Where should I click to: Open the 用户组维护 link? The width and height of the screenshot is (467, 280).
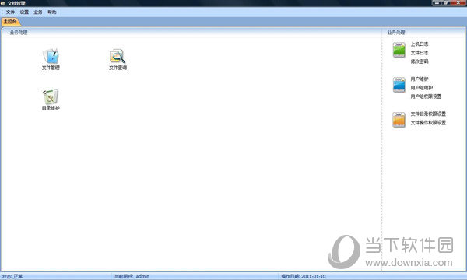point(422,87)
